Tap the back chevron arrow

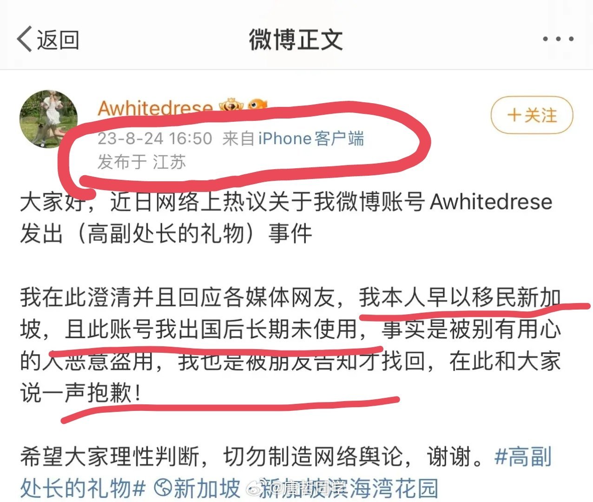click(x=25, y=39)
